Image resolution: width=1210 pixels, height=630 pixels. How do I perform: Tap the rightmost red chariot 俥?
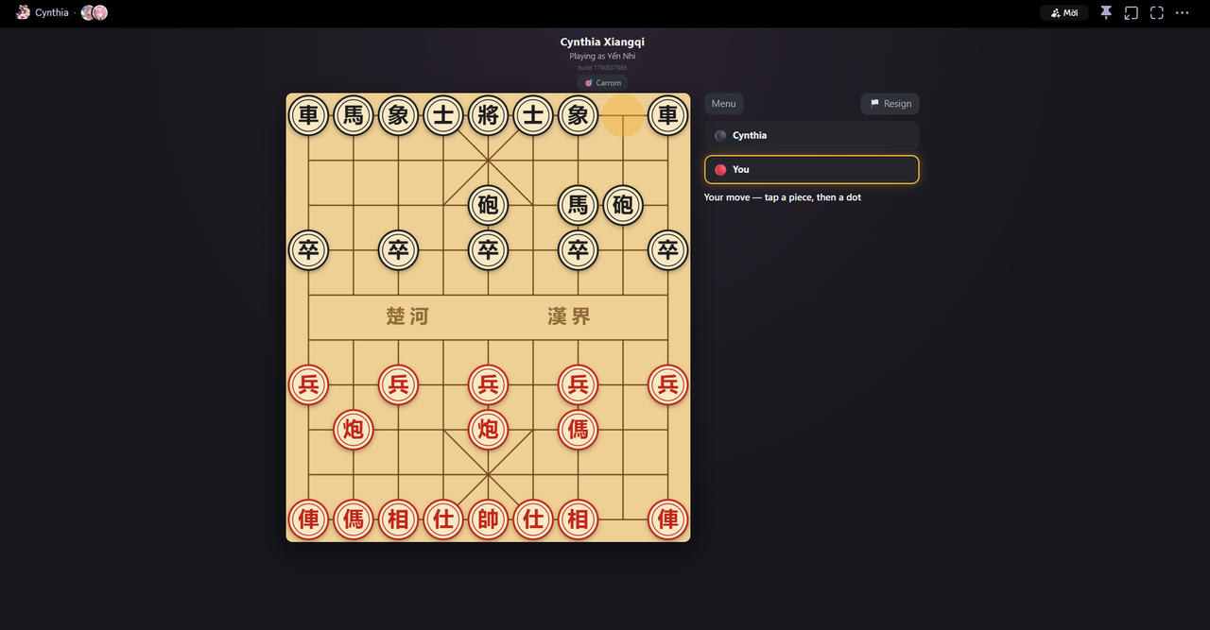pyautogui.click(x=667, y=519)
